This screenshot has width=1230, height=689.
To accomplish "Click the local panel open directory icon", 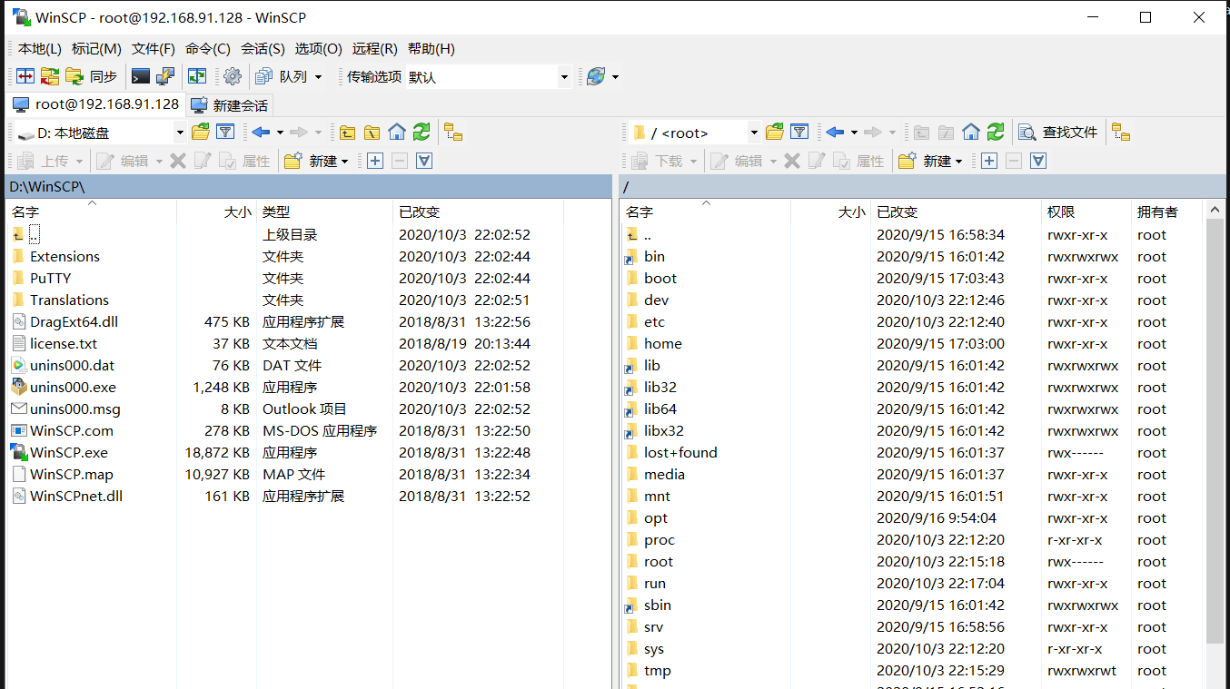I will click(201, 133).
